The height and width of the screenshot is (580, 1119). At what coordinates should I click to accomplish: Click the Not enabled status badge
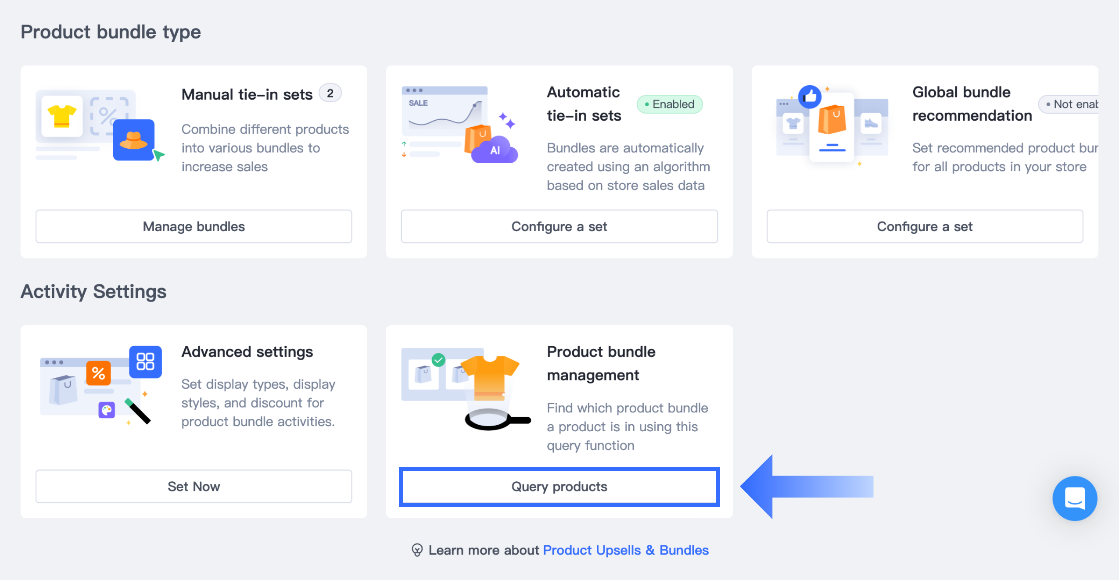point(1071,104)
